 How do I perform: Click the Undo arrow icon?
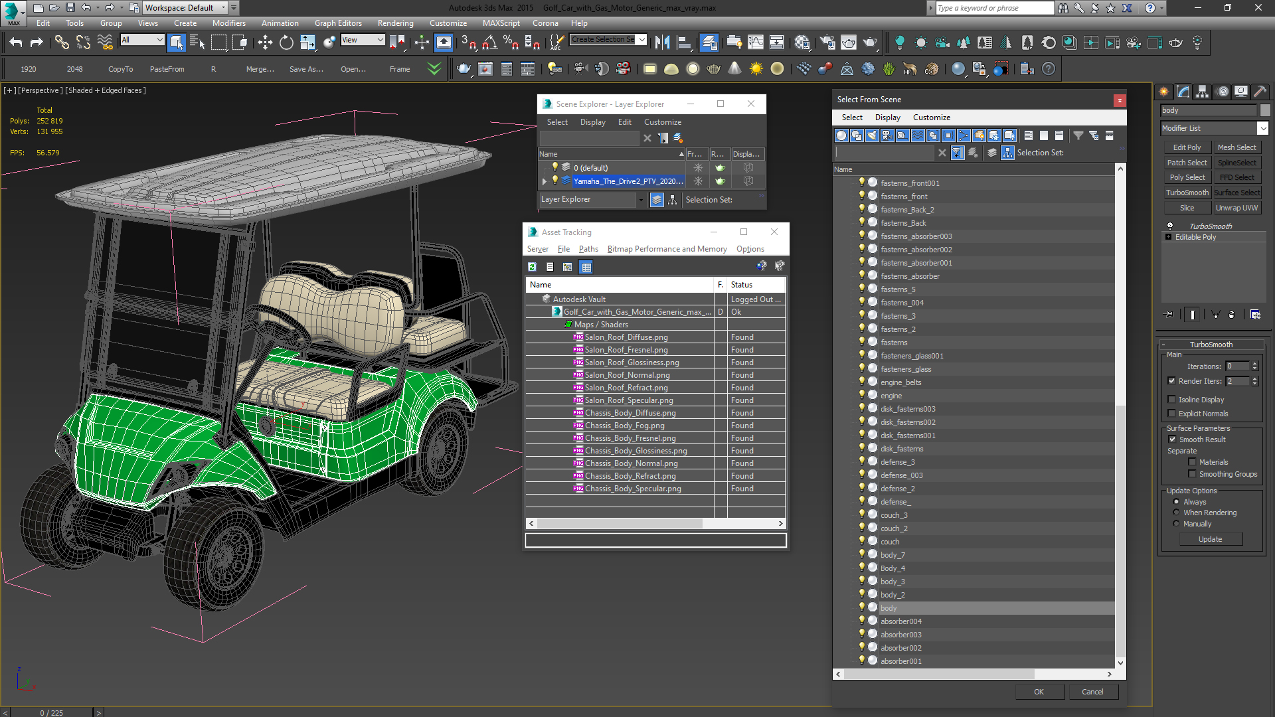16,42
